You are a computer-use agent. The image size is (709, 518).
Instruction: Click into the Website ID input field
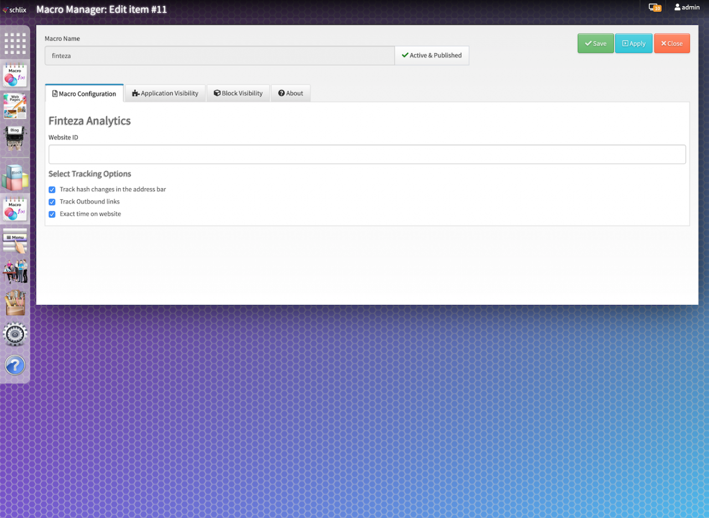(367, 154)
